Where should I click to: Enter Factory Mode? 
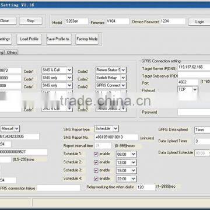[87, 39]
